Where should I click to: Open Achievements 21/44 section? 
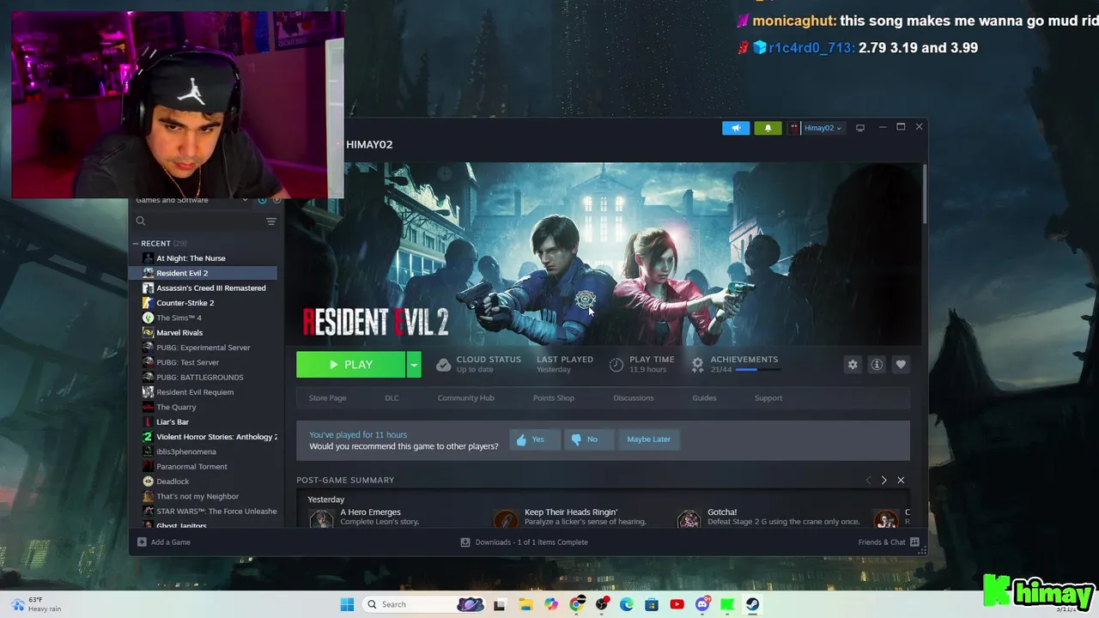click(736, 364)
